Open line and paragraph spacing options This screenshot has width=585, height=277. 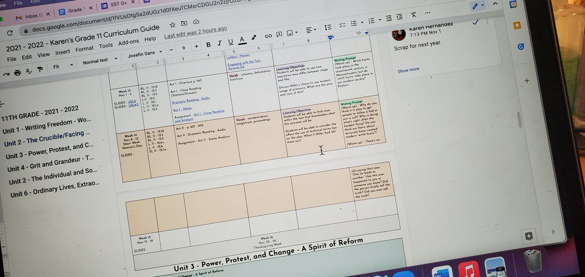tap(328, 27)
